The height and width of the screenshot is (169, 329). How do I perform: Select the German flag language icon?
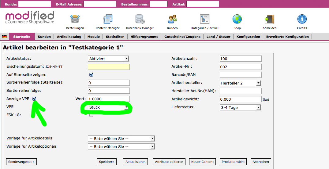point(5,37)
